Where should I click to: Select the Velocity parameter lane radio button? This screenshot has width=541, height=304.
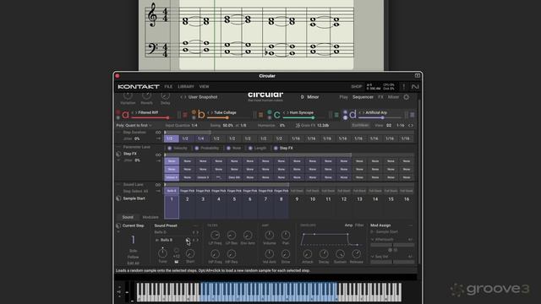coord(169,149)
